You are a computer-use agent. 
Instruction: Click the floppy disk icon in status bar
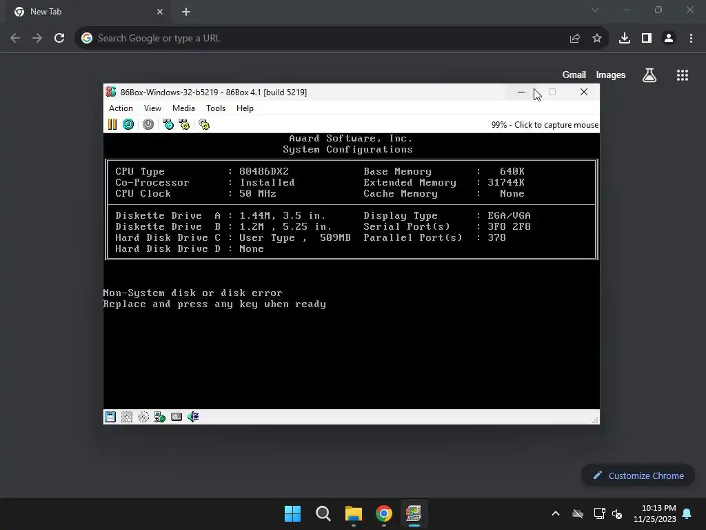coord(110,417)
